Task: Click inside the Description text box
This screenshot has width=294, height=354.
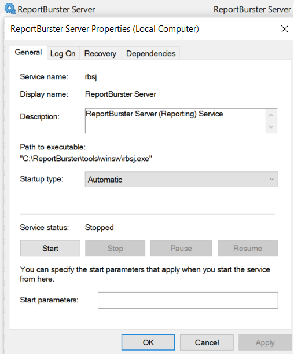Action: coord(175,121)
